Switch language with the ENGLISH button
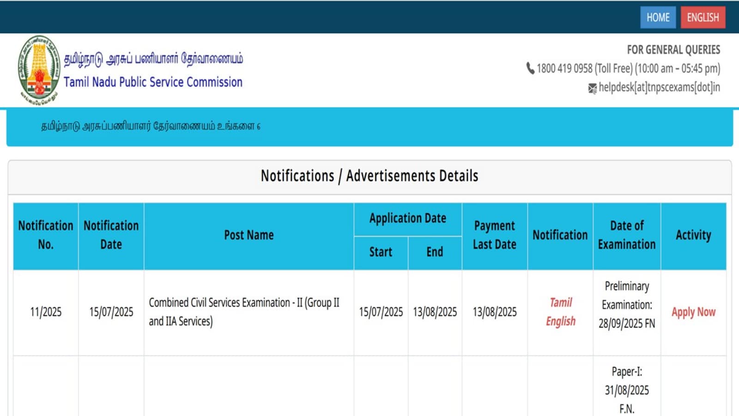Viewport: 739px width, 416px height. [703, 18]
